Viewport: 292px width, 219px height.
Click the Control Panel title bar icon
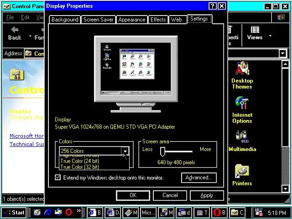tap(7, 6)
